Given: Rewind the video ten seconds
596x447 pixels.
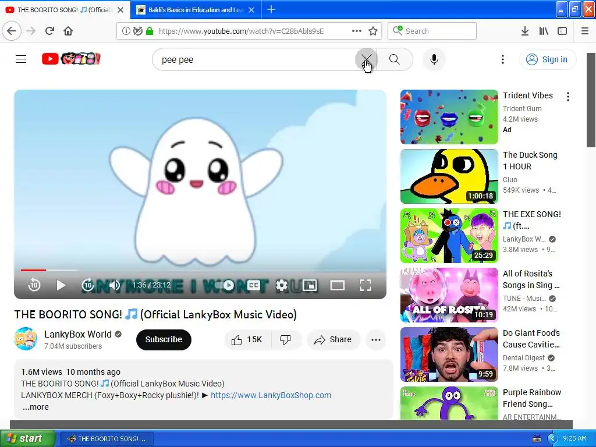Looking at the screenshot, I should pyautogui.click(x=34, y=285).
